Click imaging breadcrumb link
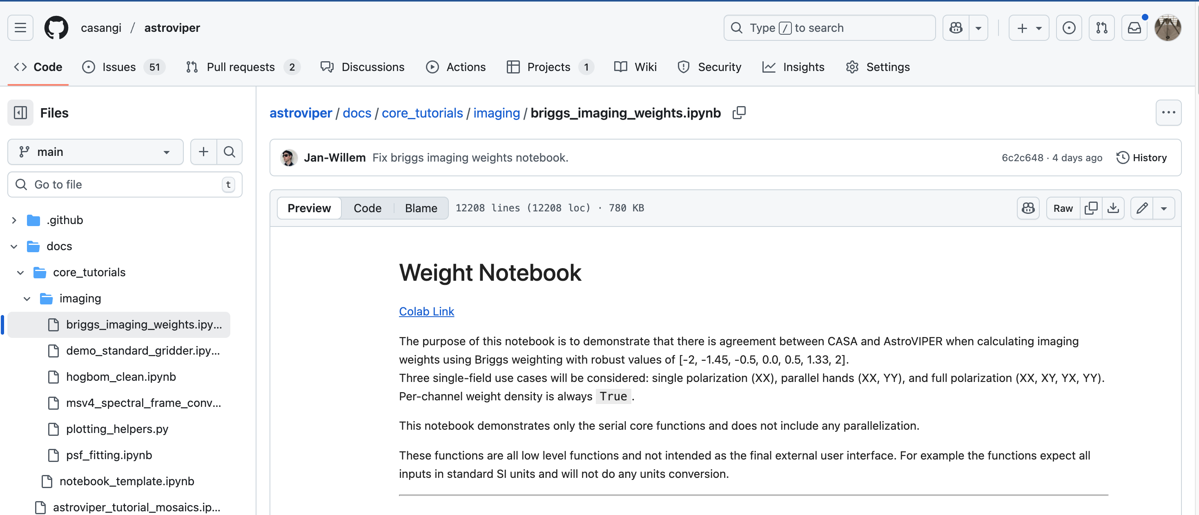1199x515 pixels. (x=497, y=113)
